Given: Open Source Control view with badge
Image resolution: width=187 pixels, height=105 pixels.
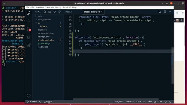Looking at the screenshot, I should tap(29, 29).
